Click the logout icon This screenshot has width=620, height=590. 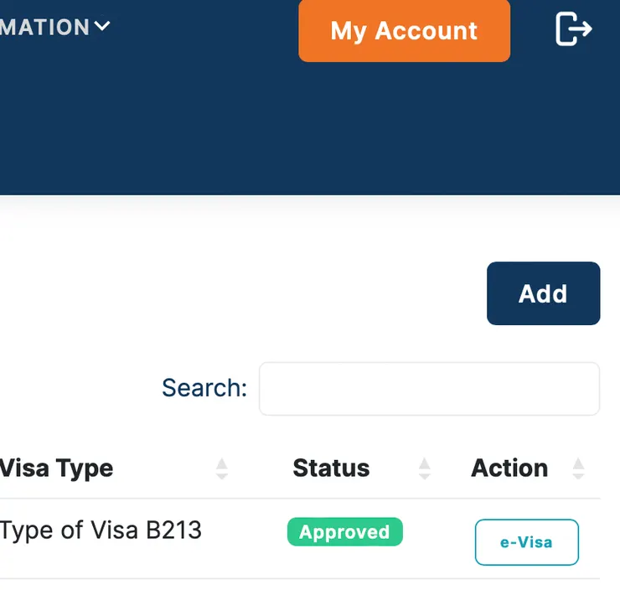pyautogui.click(x=574, y=30)
